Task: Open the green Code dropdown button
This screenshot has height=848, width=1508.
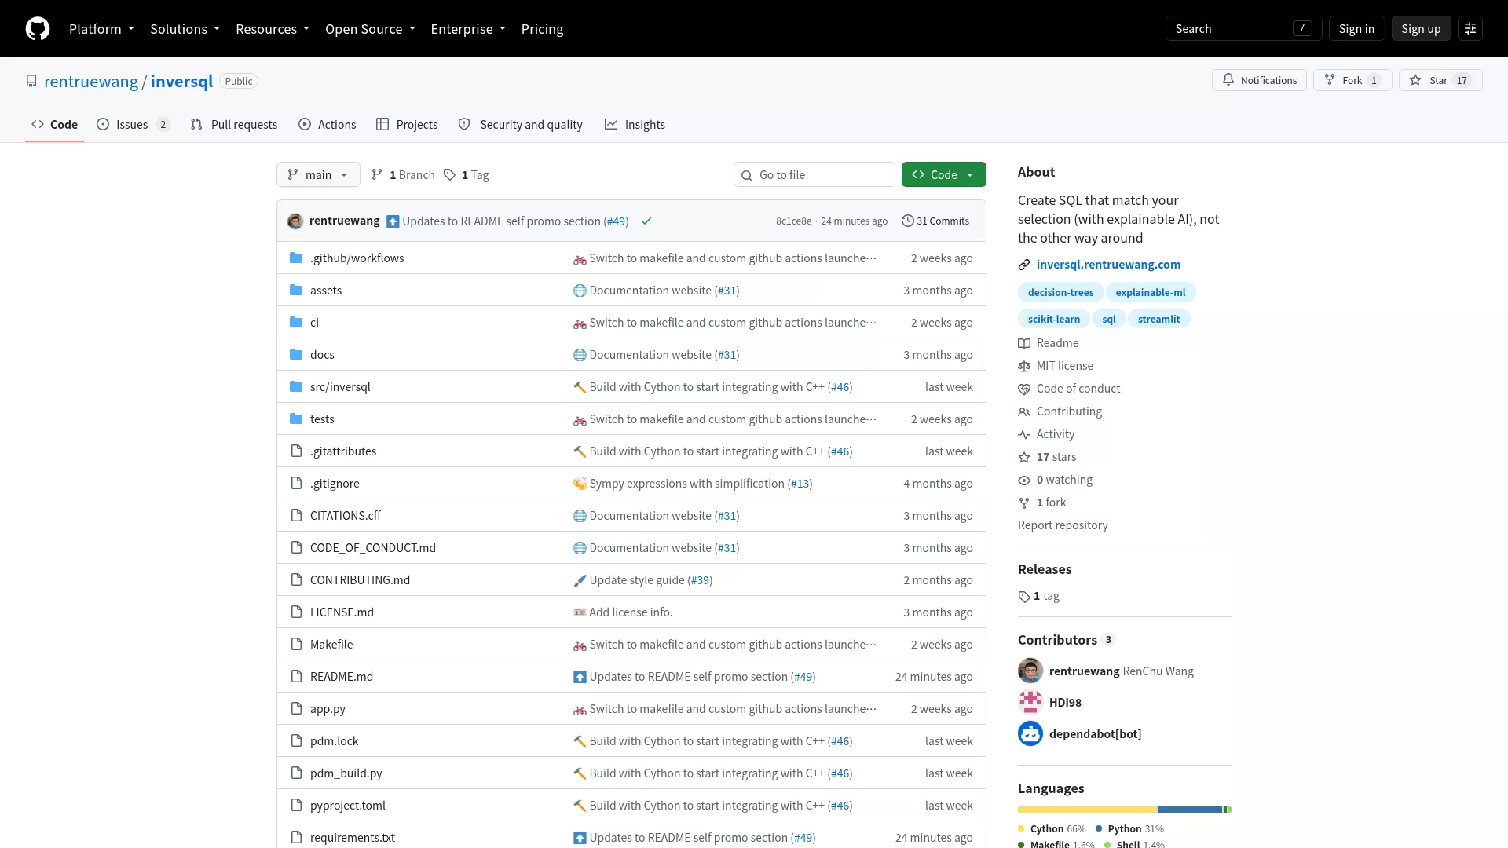Action: point(943,175)
